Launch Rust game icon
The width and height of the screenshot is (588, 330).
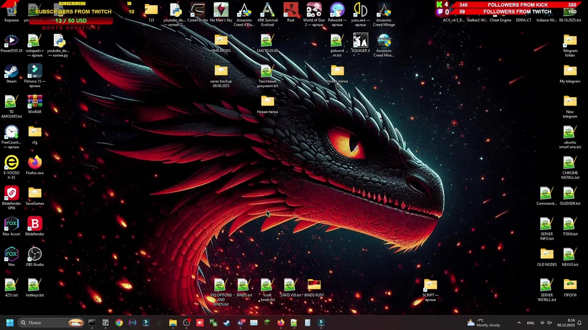291,13
